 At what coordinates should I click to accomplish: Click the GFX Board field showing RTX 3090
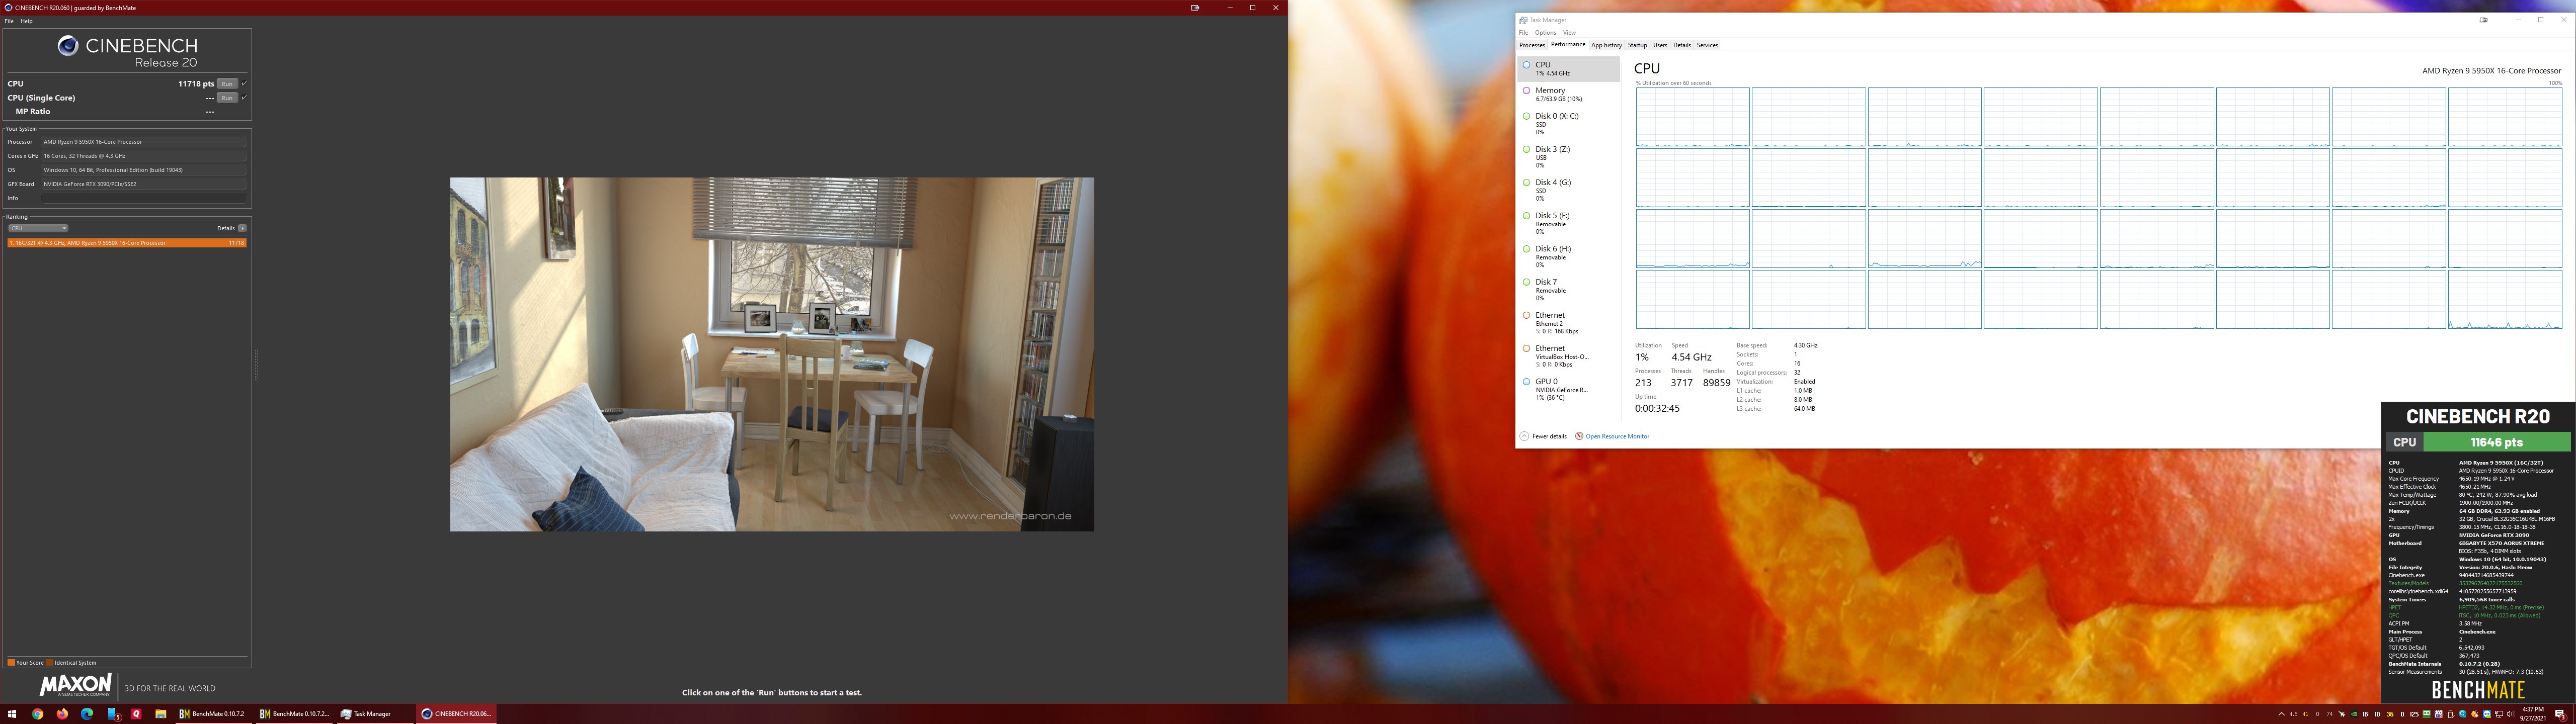point(143,184)
